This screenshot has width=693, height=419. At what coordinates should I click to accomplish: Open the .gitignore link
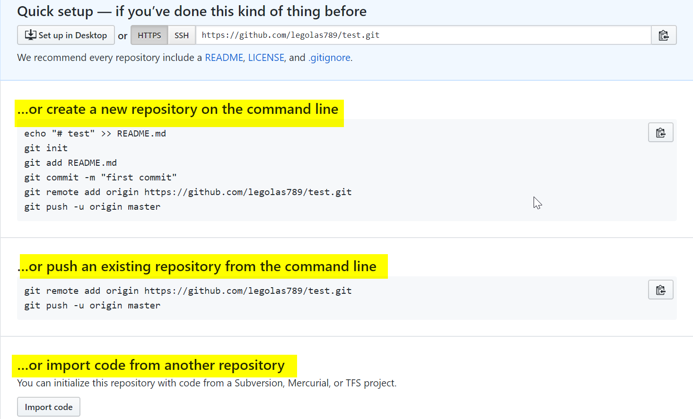[329, 58]
